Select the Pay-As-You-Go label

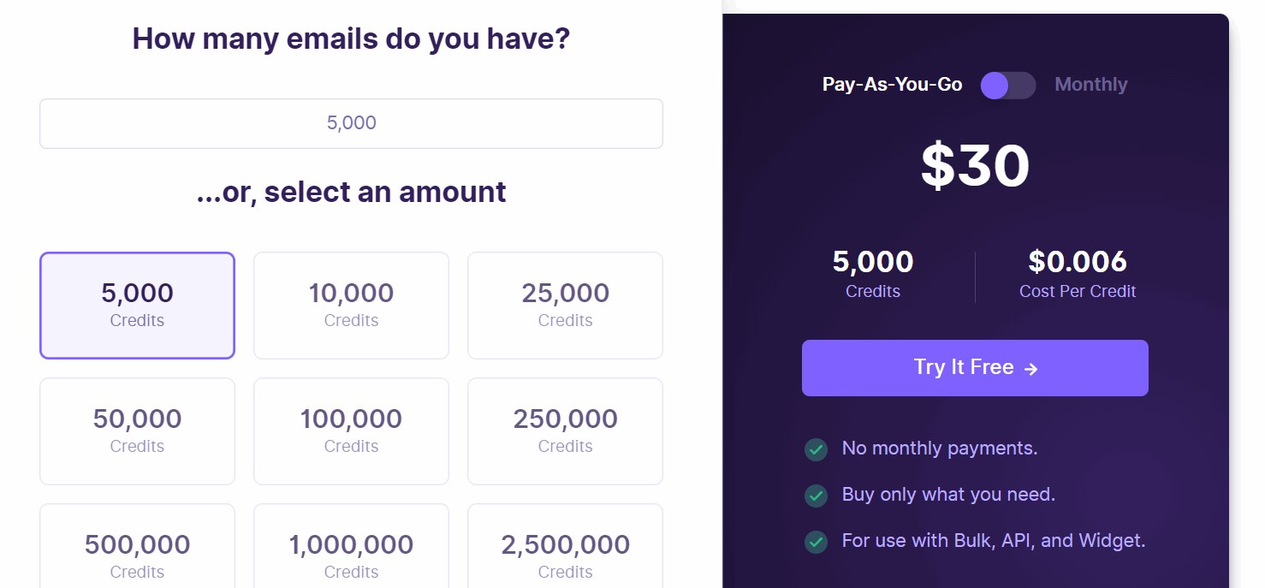[x=892, y=85]
